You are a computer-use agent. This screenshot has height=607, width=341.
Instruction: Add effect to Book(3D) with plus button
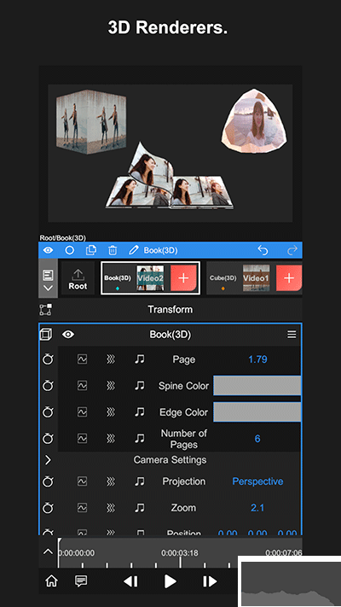point(183,278)
